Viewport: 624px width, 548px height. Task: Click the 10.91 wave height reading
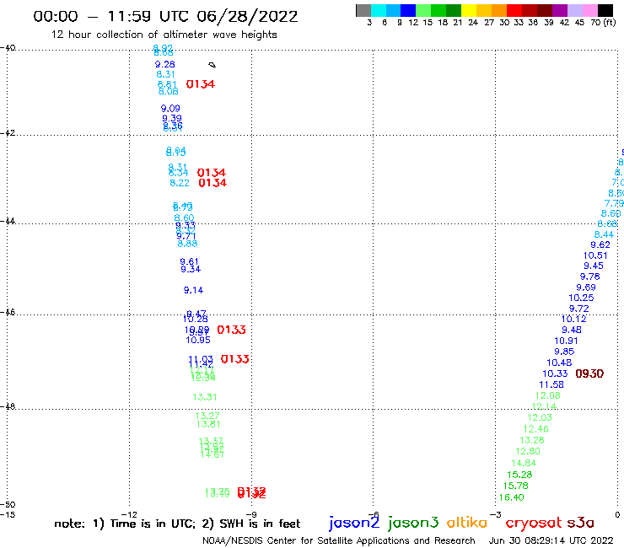(x=567, y=341)
